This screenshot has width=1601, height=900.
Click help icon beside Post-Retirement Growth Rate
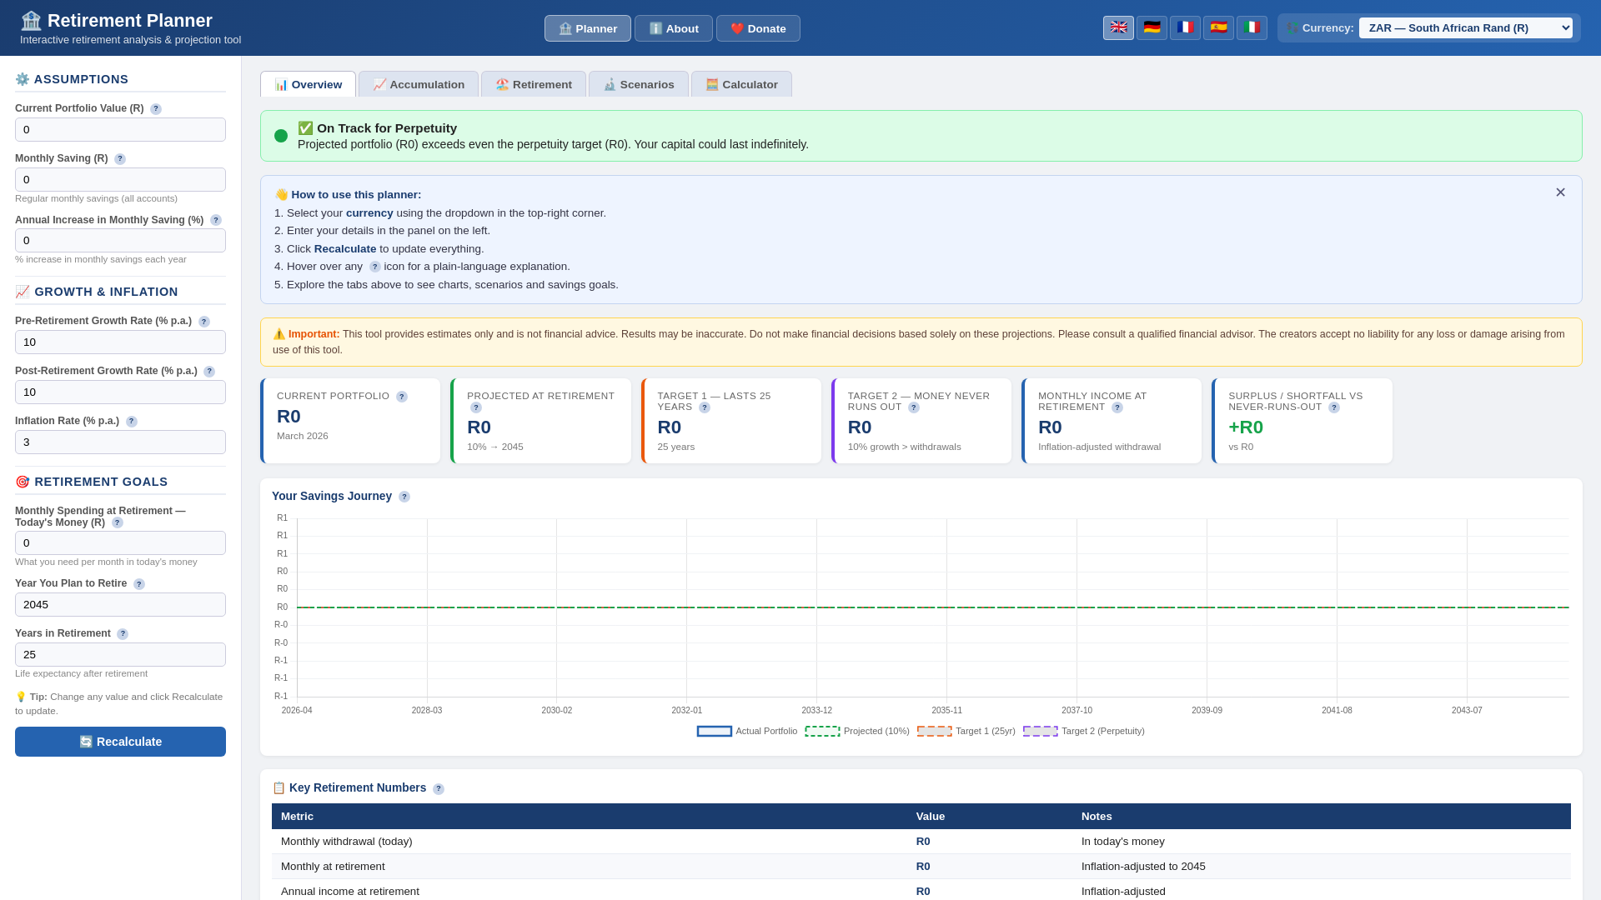[x=209, y=372]
